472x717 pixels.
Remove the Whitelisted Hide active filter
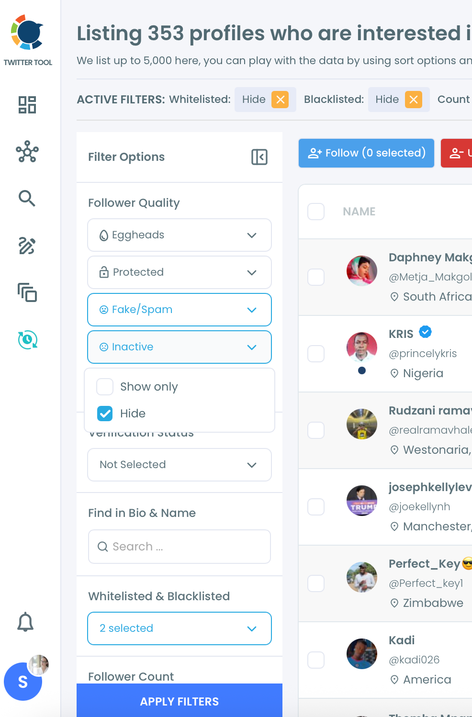[281, 100]
